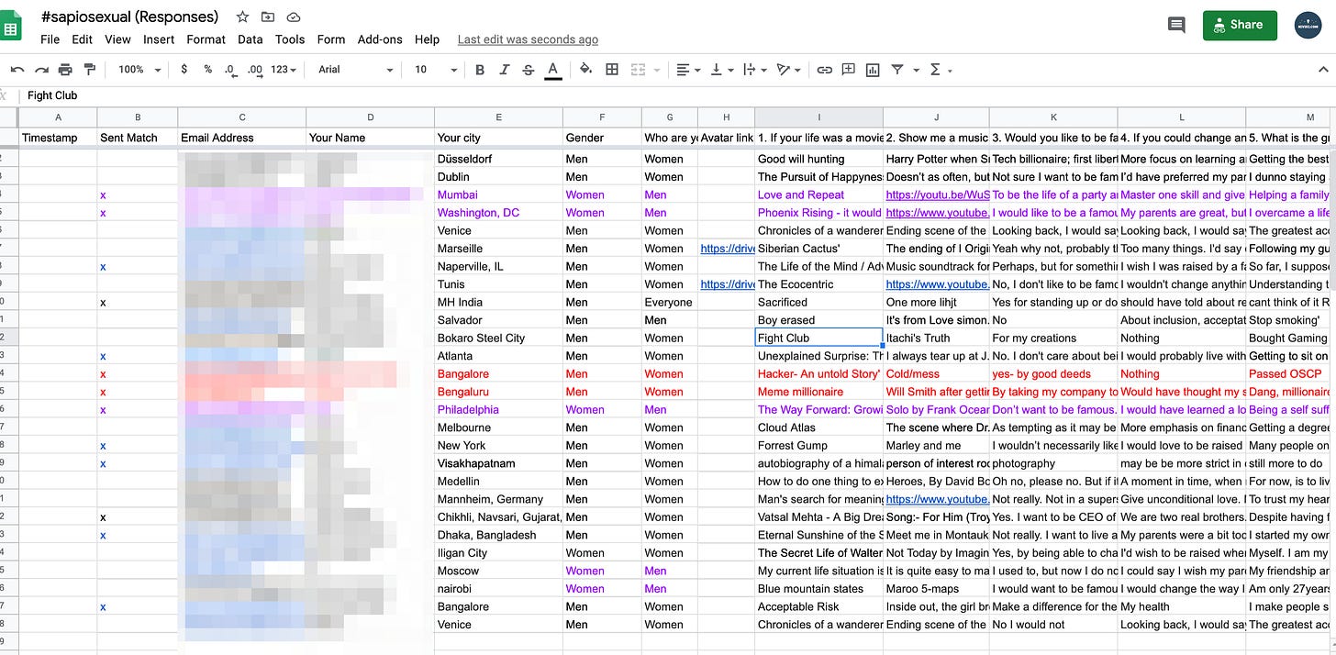Click the Share button
1336x655 pixels.
1240,25
